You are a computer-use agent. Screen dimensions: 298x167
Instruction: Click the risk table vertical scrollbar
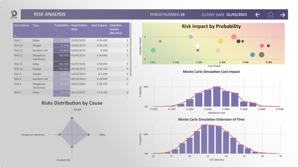pyautogui.click(x=131, y=50)
